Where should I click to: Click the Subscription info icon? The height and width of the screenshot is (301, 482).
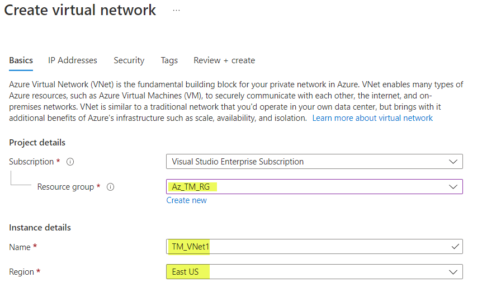pos(70,162)
